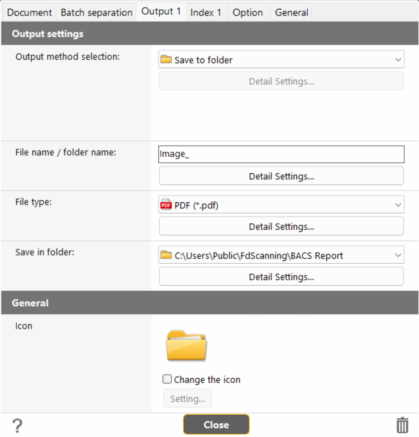
Task: Switch to the Document tab
Action: (x=29, y=12)
